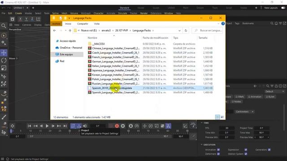This screenshot has height=161, width=287.
Task: Click the Buscar en Language search box
Action: tap(208, 31)
